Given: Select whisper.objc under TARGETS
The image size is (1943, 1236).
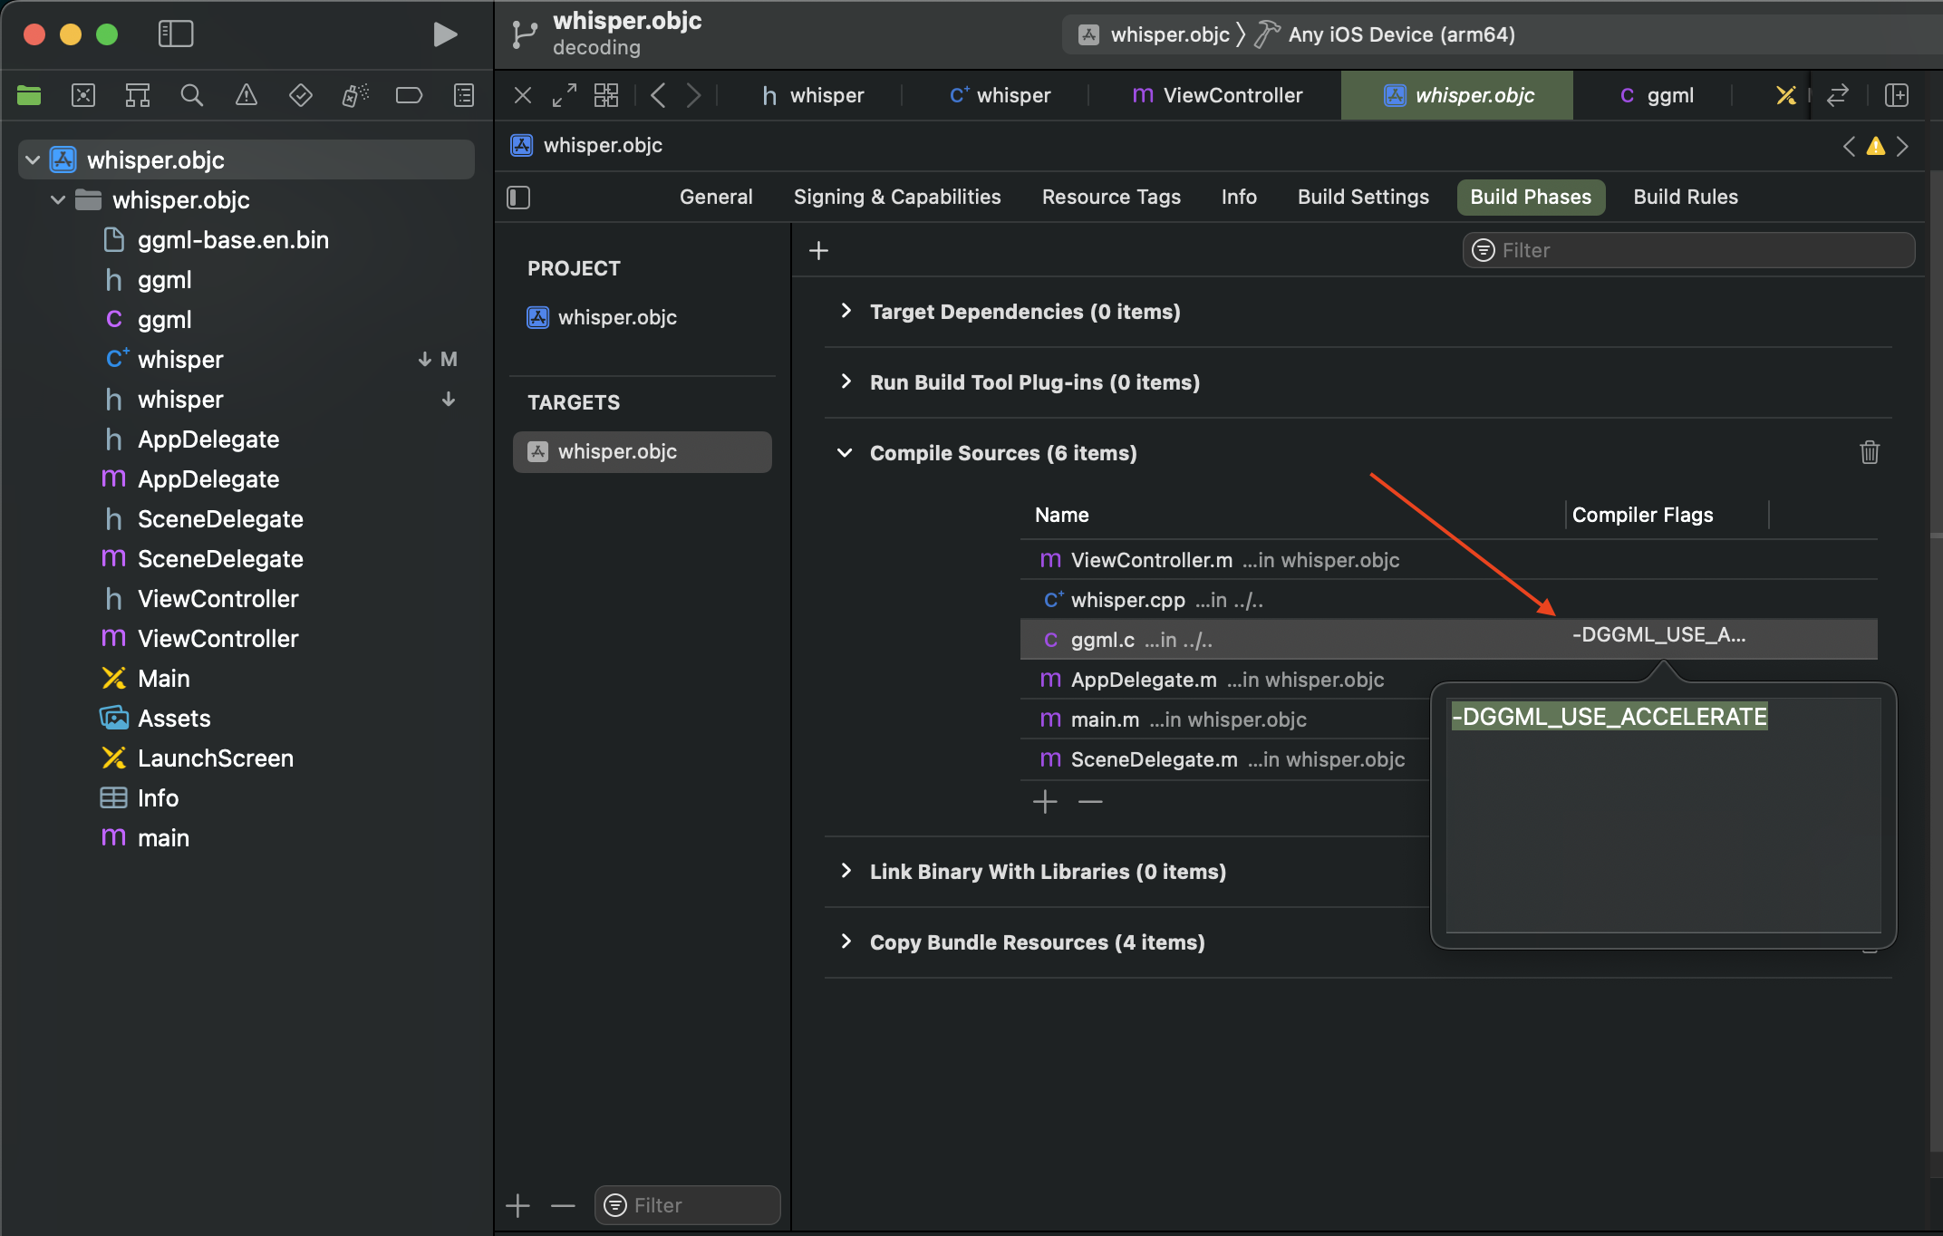Looking at the screenshot, I should tap(642, 451).
